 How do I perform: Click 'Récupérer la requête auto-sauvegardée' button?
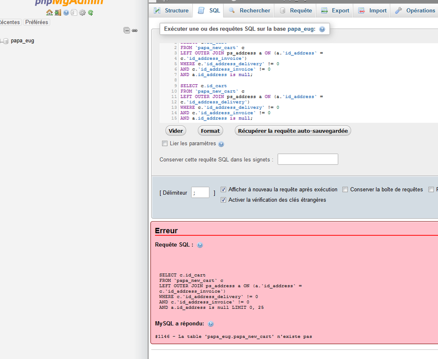[x=293, y=131]
